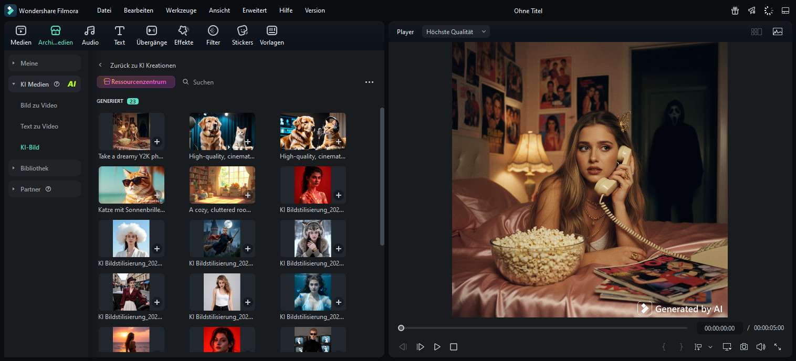This screenshot has height=361, width=796.
Task: Expand the Bibliothek section
Action: (x=45, y=168)
